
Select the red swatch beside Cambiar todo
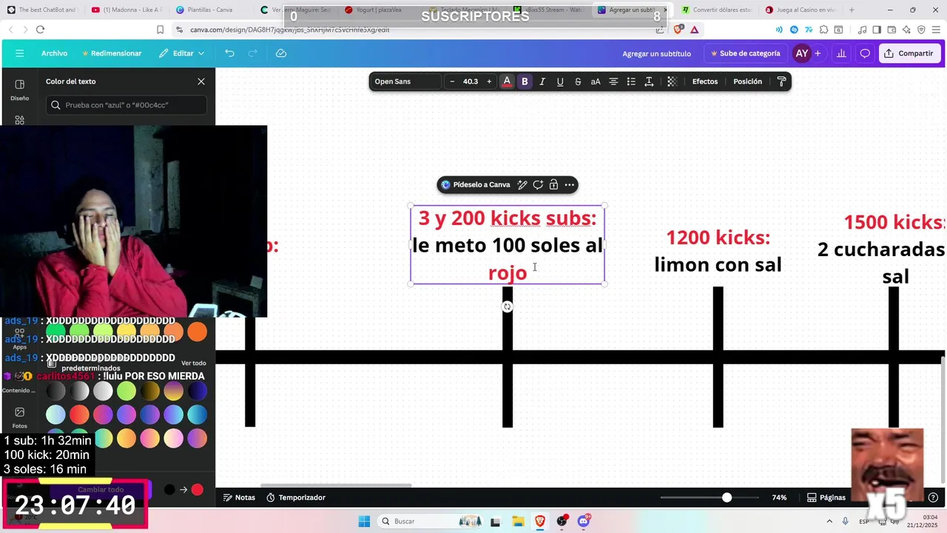click(197, 489)
